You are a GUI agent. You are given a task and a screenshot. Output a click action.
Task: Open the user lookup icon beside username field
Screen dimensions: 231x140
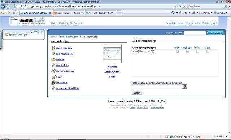tap(184, 86)
